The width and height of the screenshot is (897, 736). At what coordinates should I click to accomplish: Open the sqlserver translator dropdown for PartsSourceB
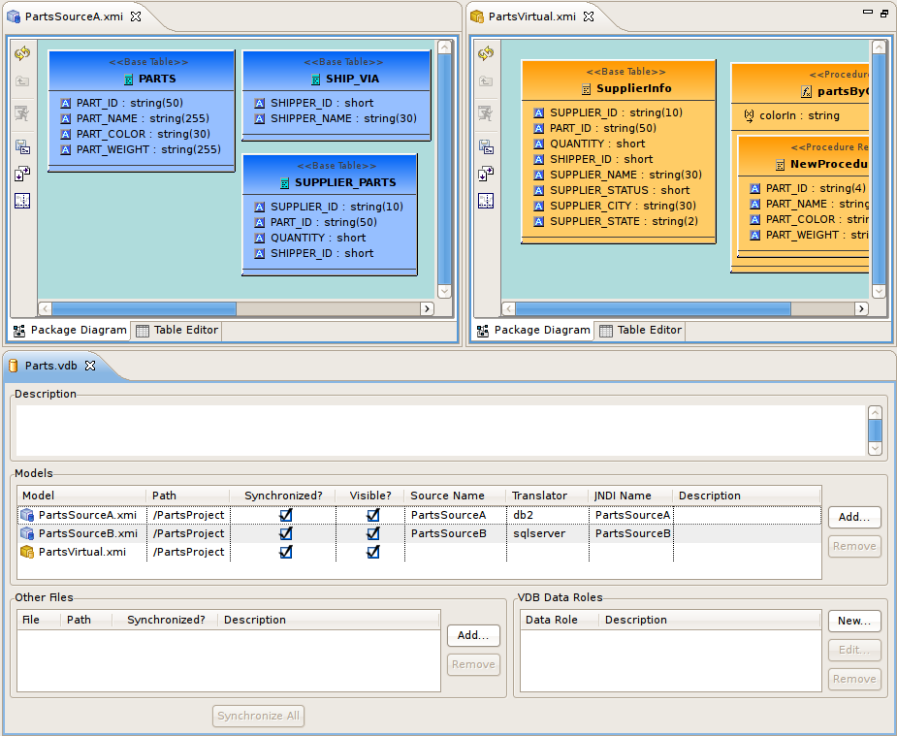(548, 533)
